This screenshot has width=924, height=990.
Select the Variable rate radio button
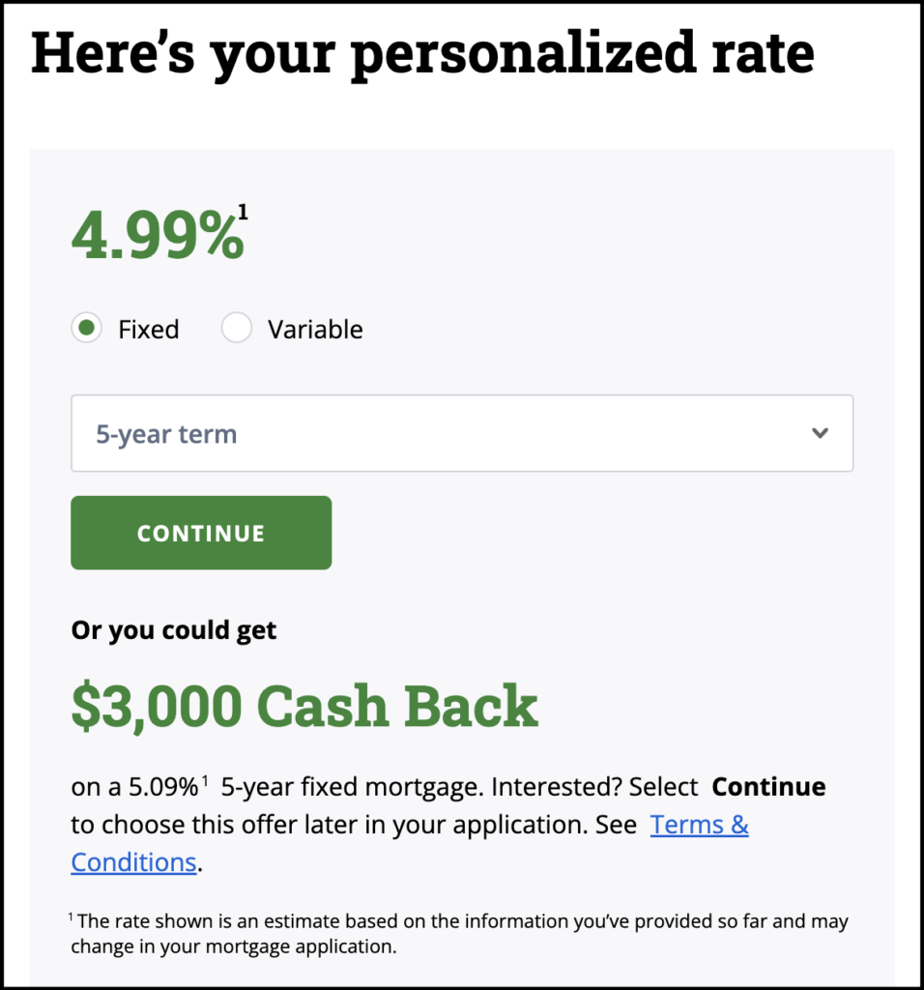click(x=237, y=329)
